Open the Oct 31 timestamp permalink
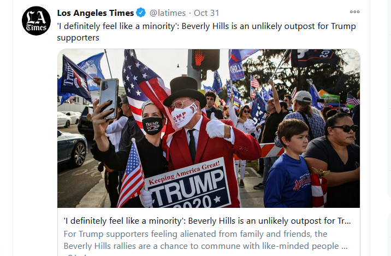 point(206,13)
